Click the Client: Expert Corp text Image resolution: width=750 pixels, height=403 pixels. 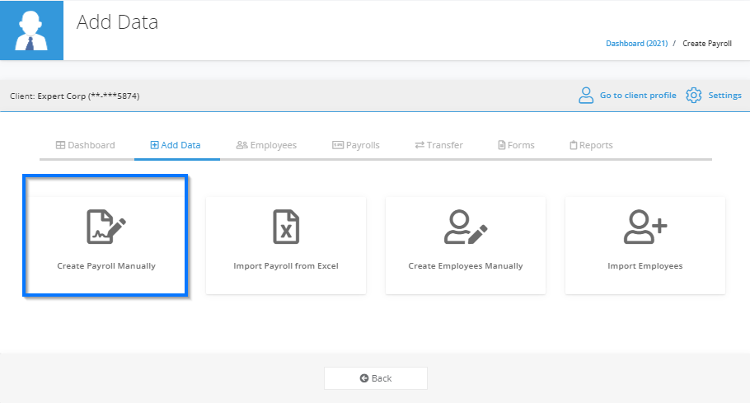(x=75, y=96)
